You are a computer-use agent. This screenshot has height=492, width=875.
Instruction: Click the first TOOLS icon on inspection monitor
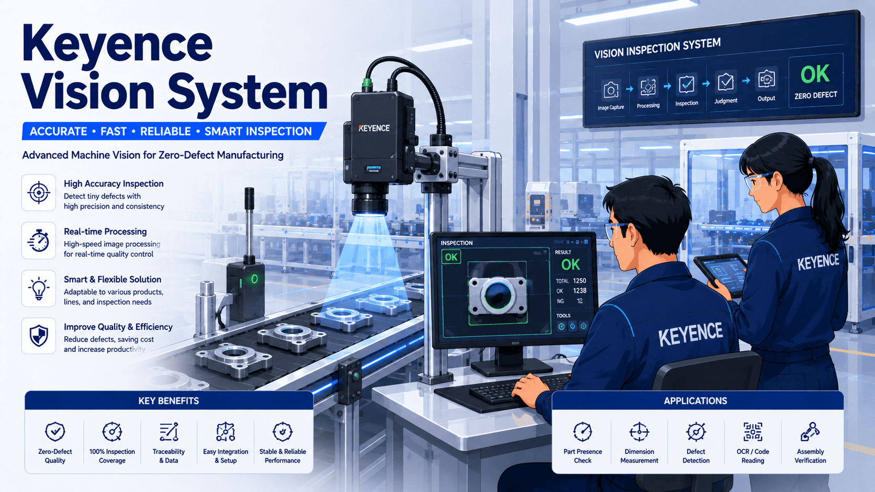(562, 326)
